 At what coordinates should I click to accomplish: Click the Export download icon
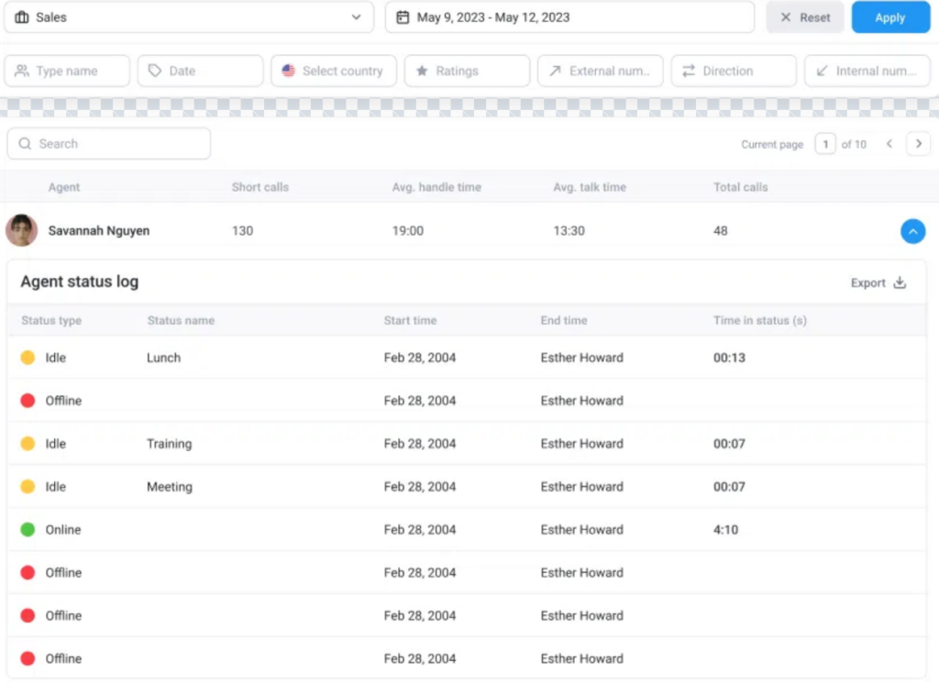900,282
